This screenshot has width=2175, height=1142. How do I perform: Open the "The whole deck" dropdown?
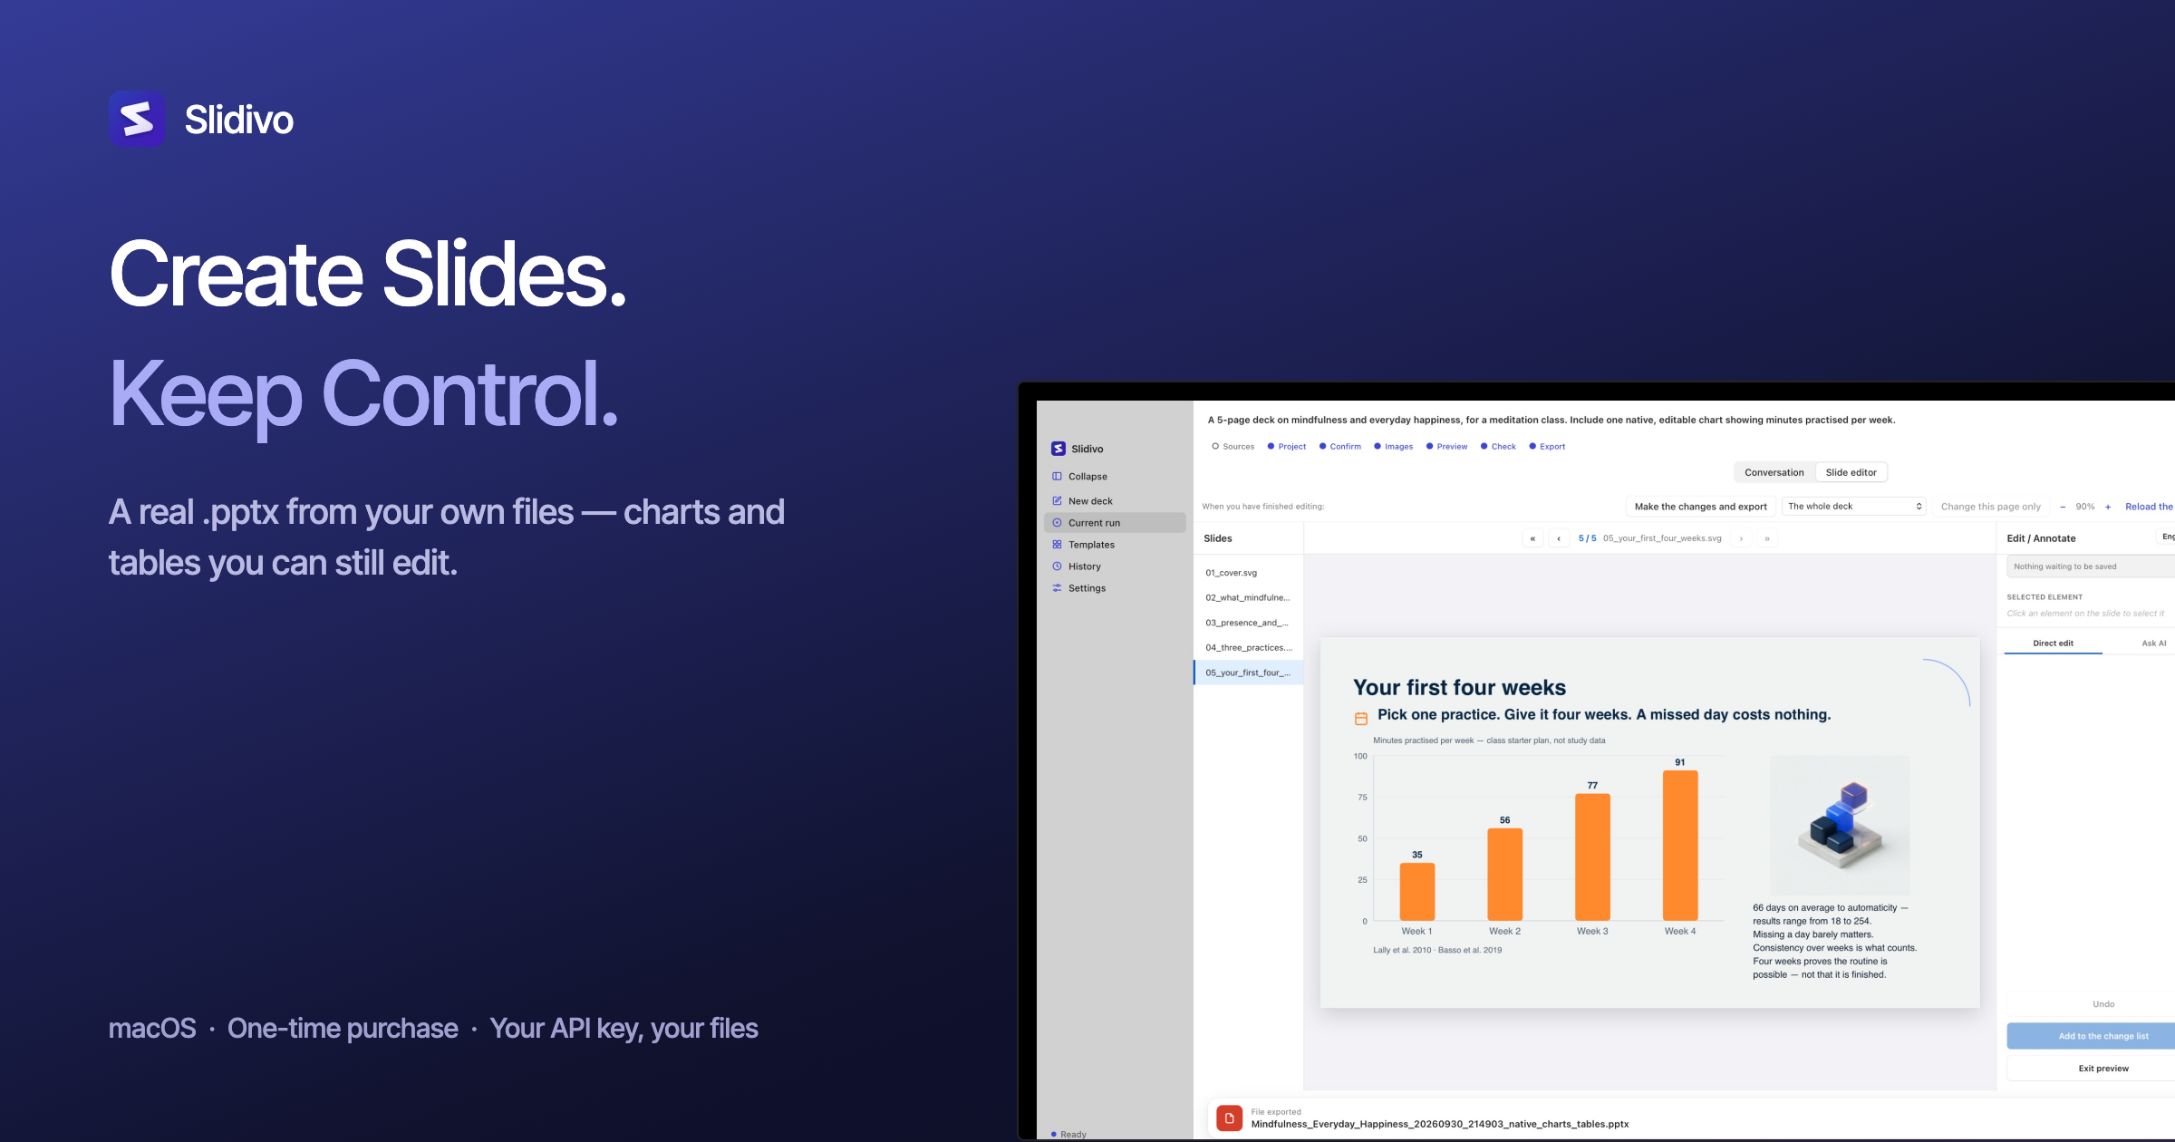pos(1854,507)
